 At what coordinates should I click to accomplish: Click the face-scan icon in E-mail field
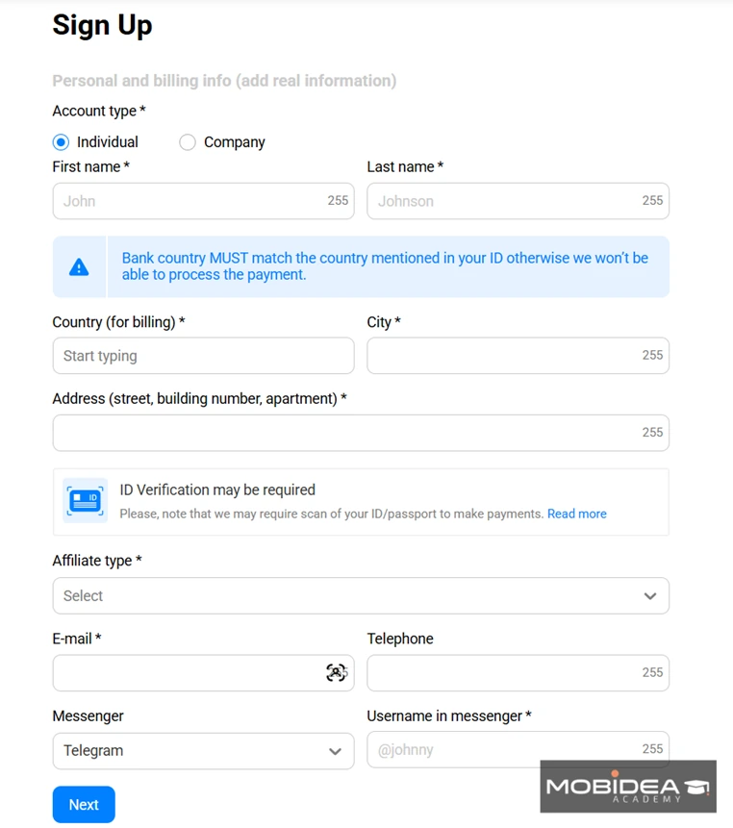pos(337,673)
